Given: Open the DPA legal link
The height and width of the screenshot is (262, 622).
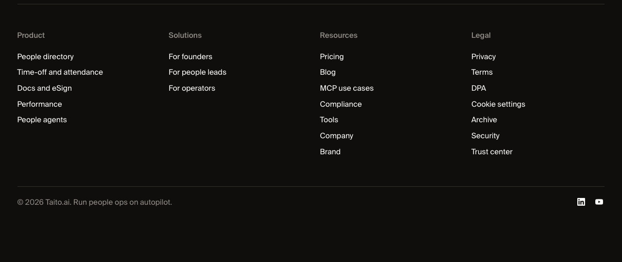Looking at the screenshot, I should point(479,88).
